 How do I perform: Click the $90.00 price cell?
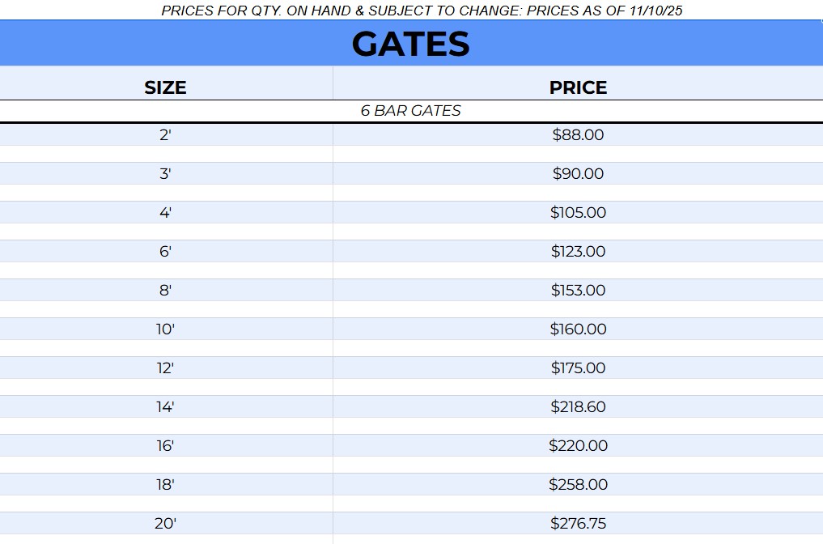tap(578, 174)
